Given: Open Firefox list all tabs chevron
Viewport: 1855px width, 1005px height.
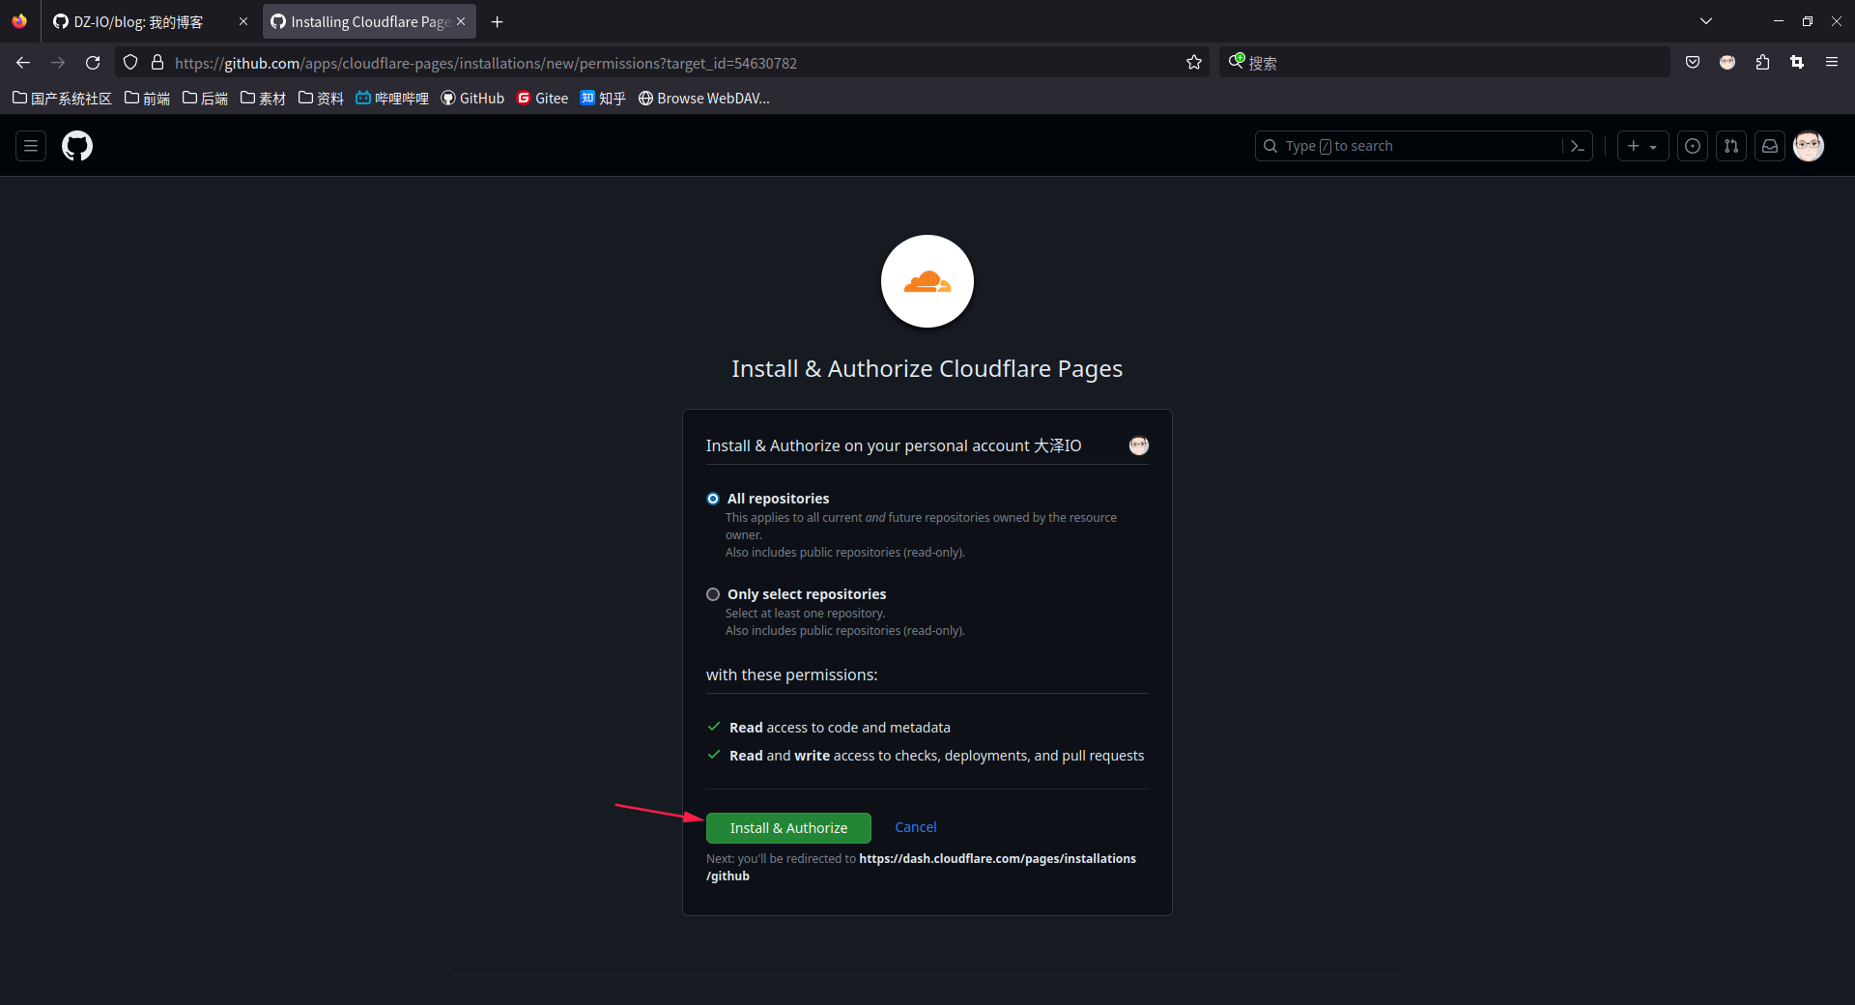Looking at the screenshot, I should [x=1706, y=21].
